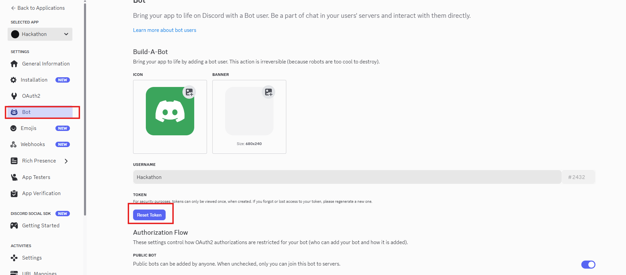Click the Getting Started gamepad icon

[x=14, y=226]
